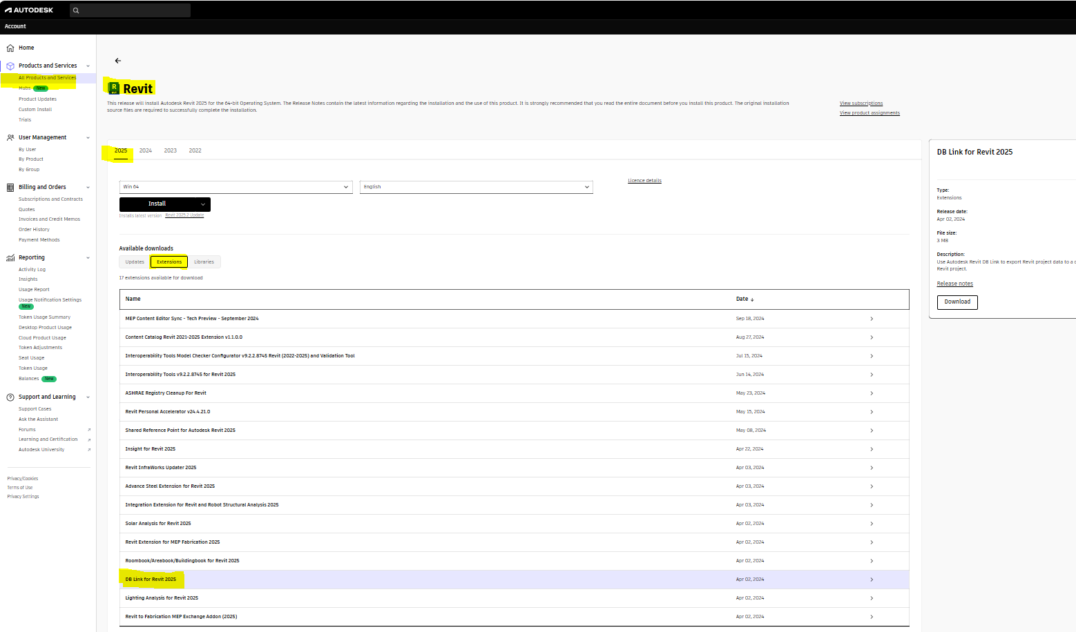Viewport: 1076px width, 632px height.
Task: Collapse the Support and Learning section chevron
Action: click(88, 397)
